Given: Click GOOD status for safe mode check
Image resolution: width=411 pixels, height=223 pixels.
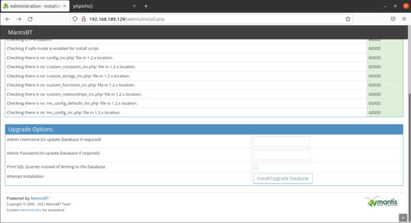Looking at the screenshot, I should point(375,49).
